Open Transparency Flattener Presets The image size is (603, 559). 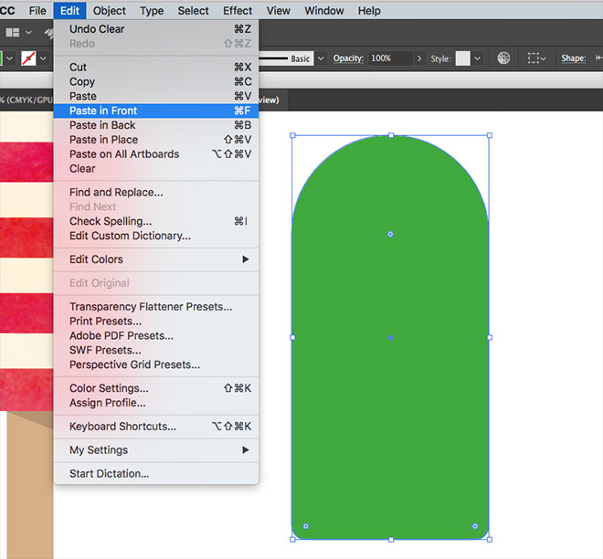coord(156,307)
